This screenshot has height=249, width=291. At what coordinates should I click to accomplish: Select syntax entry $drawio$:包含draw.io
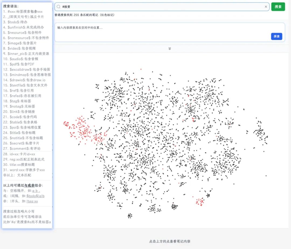[24, 80]
